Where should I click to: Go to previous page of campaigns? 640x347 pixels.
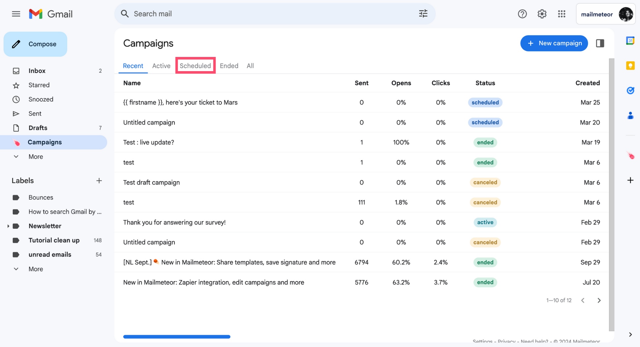click(x=583, y=300)
